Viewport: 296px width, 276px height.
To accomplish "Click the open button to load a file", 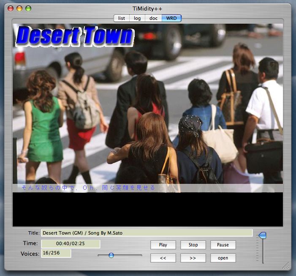I will [223, 258].
